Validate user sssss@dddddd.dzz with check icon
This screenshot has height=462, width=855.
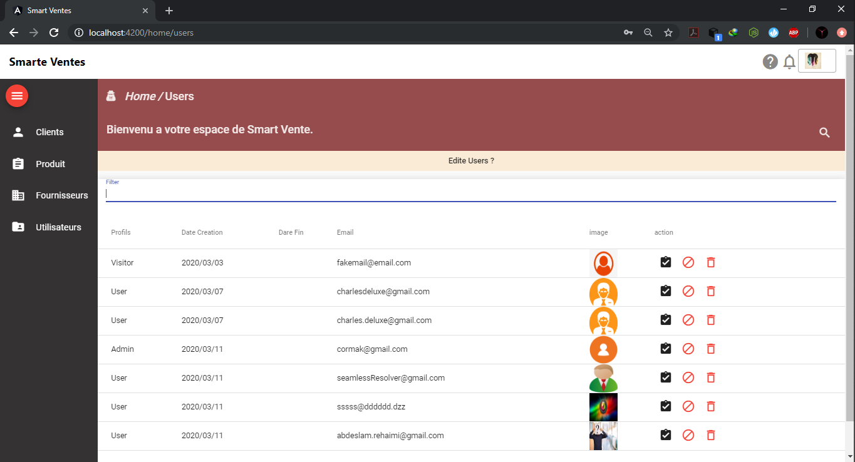coord(666,406)
